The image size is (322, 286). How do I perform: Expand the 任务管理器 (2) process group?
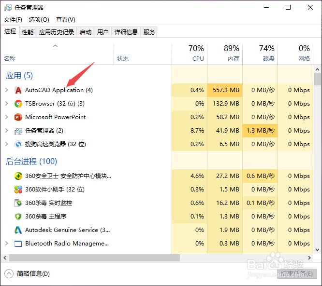(7, 131)
